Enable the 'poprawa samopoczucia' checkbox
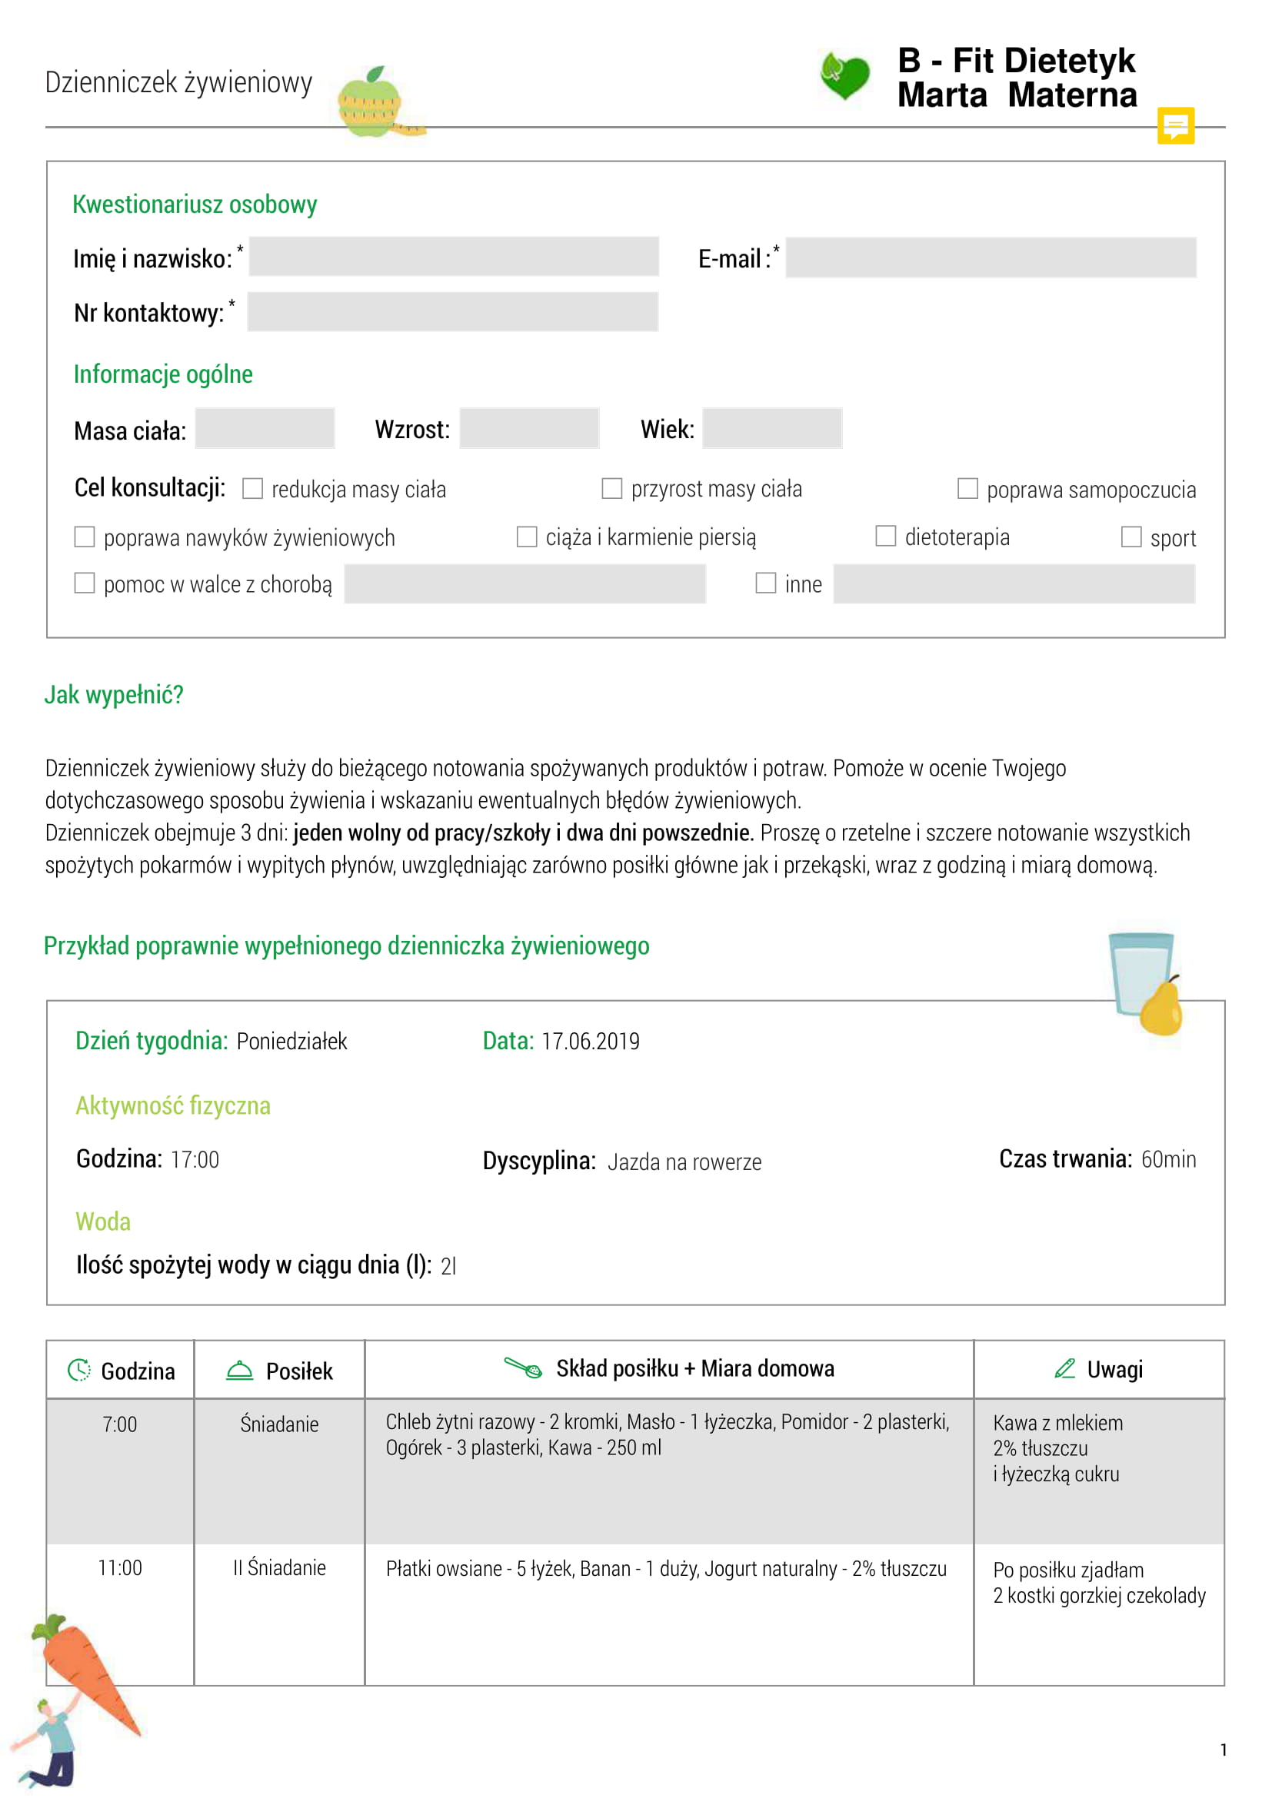Image resolution: width=1272 pixels, height=1798 pixels. [x=967, y=489]
